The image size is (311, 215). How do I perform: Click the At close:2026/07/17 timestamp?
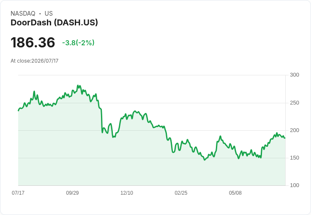[x=35, y=61]
